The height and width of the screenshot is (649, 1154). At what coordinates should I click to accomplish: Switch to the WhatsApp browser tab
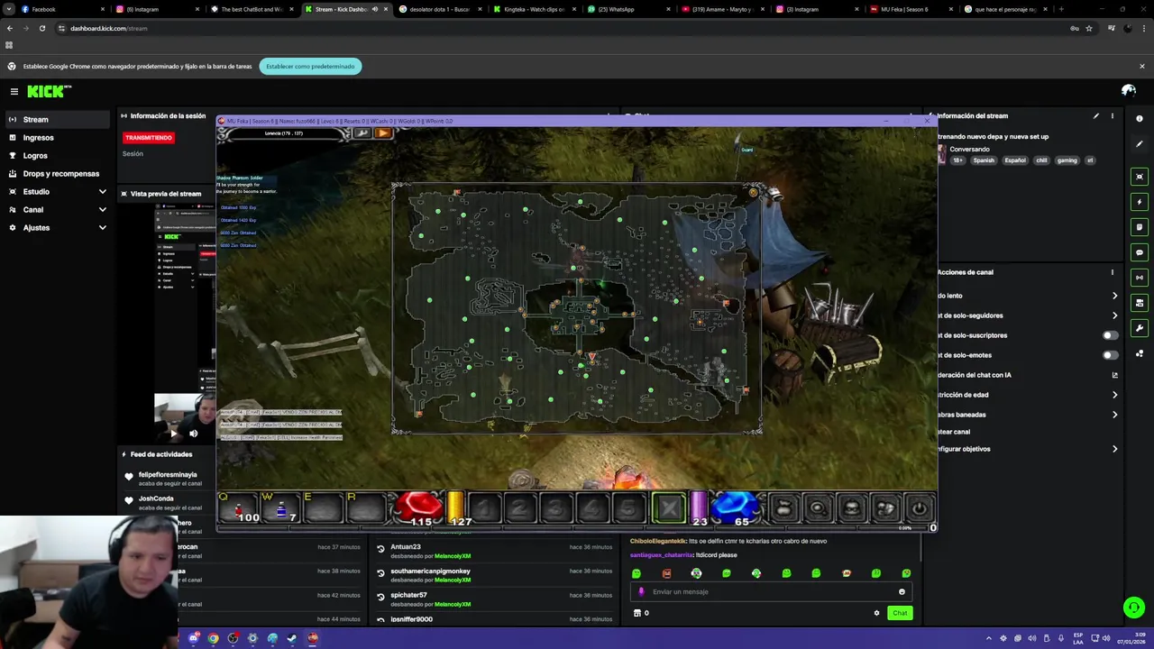pyautogui.click(x=627, y=9)
